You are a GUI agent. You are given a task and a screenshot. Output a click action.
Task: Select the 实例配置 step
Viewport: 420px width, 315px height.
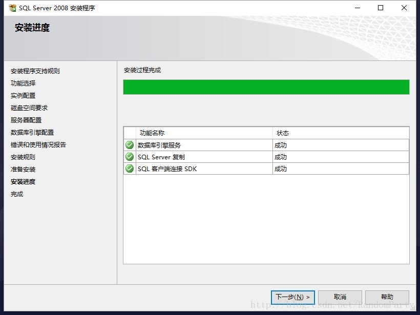point(23,96)
